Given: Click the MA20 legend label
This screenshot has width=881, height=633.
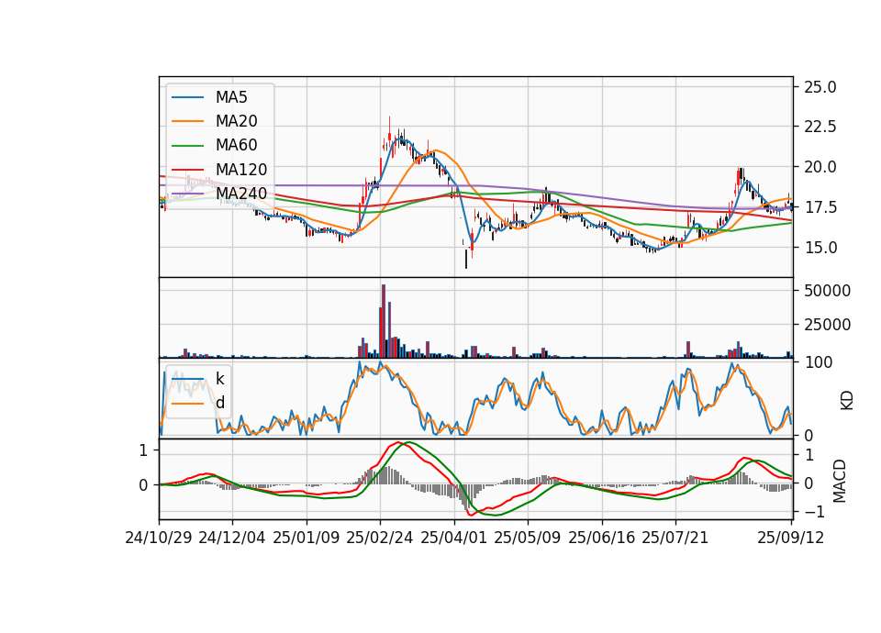Looking at the screenshot, I should [x=237, y=121].
